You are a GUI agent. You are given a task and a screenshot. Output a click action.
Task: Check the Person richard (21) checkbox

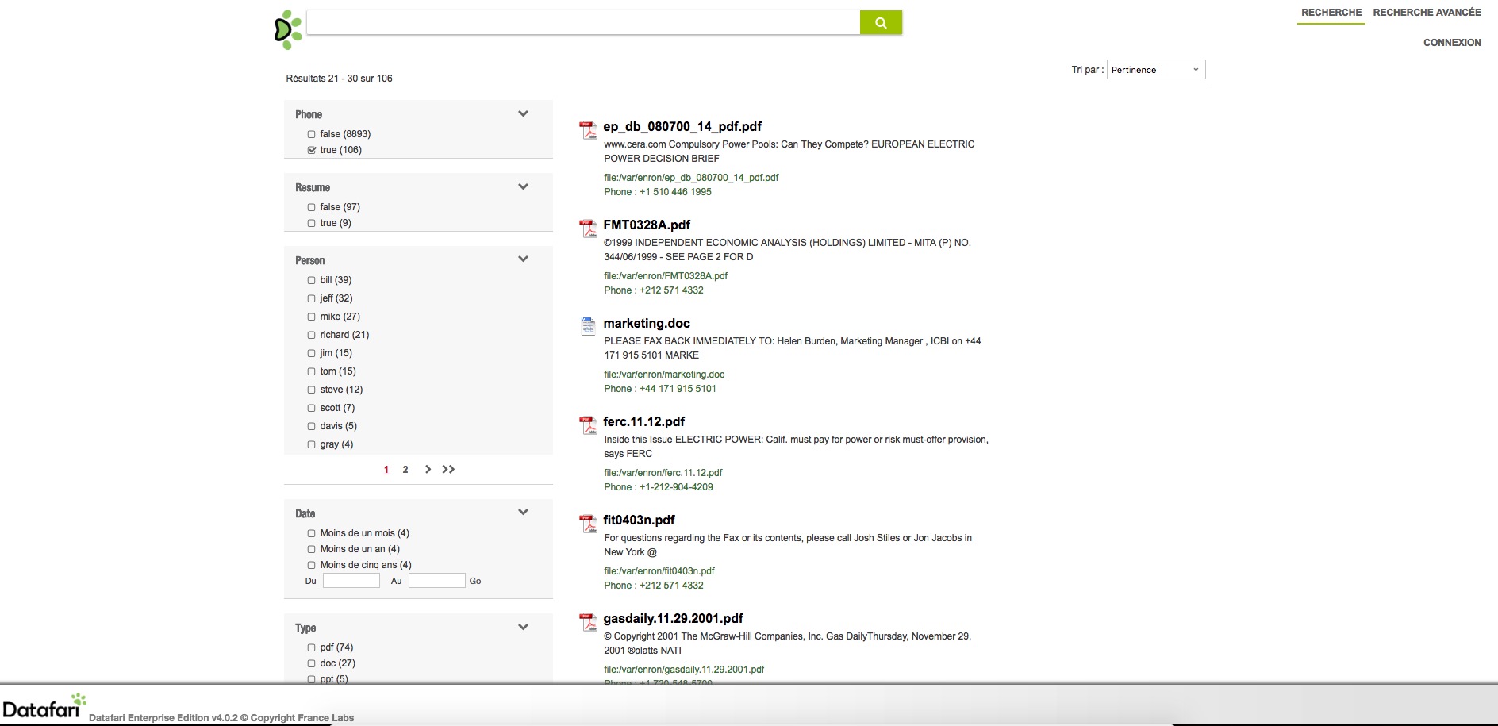click(x=311, y=336)
